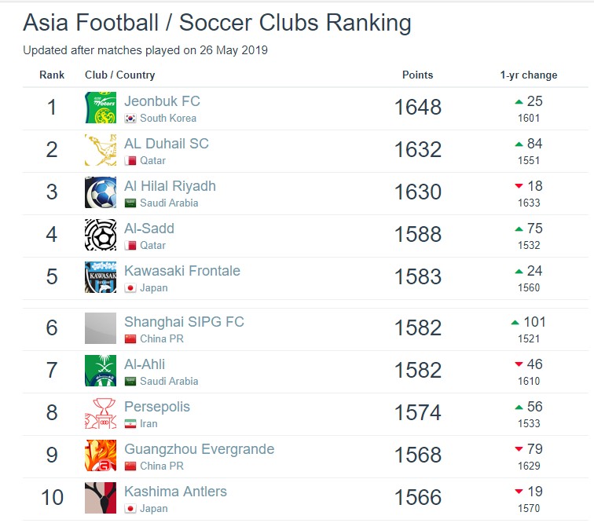Click the Al-Sadd black and white crest
Screen dimensions: 594x523
[x=101, y=235]
